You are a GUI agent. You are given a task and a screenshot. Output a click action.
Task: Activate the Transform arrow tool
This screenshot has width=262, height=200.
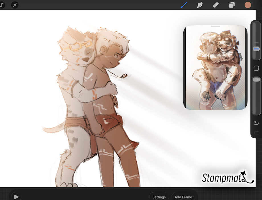tap(15, 5)
